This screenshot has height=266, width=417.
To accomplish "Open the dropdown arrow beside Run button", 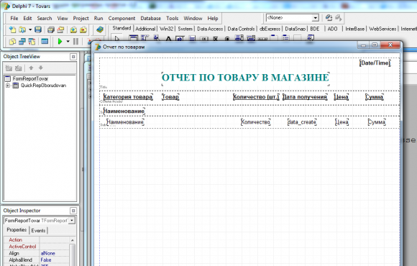I will click(x=68, y=42).
